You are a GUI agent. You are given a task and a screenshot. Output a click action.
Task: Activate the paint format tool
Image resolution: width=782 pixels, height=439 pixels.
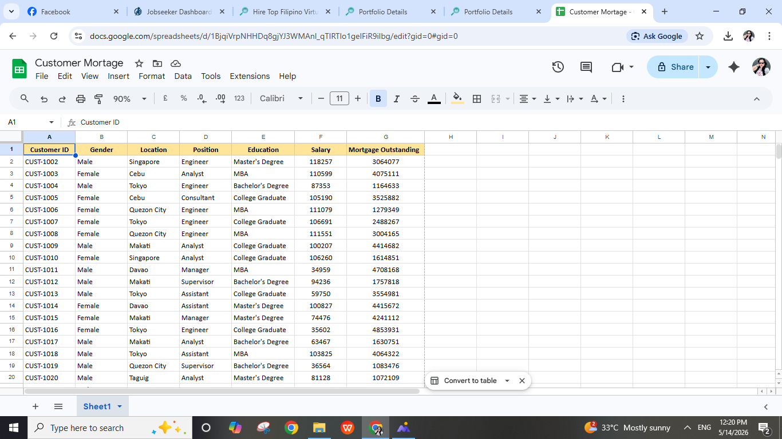[x=98, y=99]
